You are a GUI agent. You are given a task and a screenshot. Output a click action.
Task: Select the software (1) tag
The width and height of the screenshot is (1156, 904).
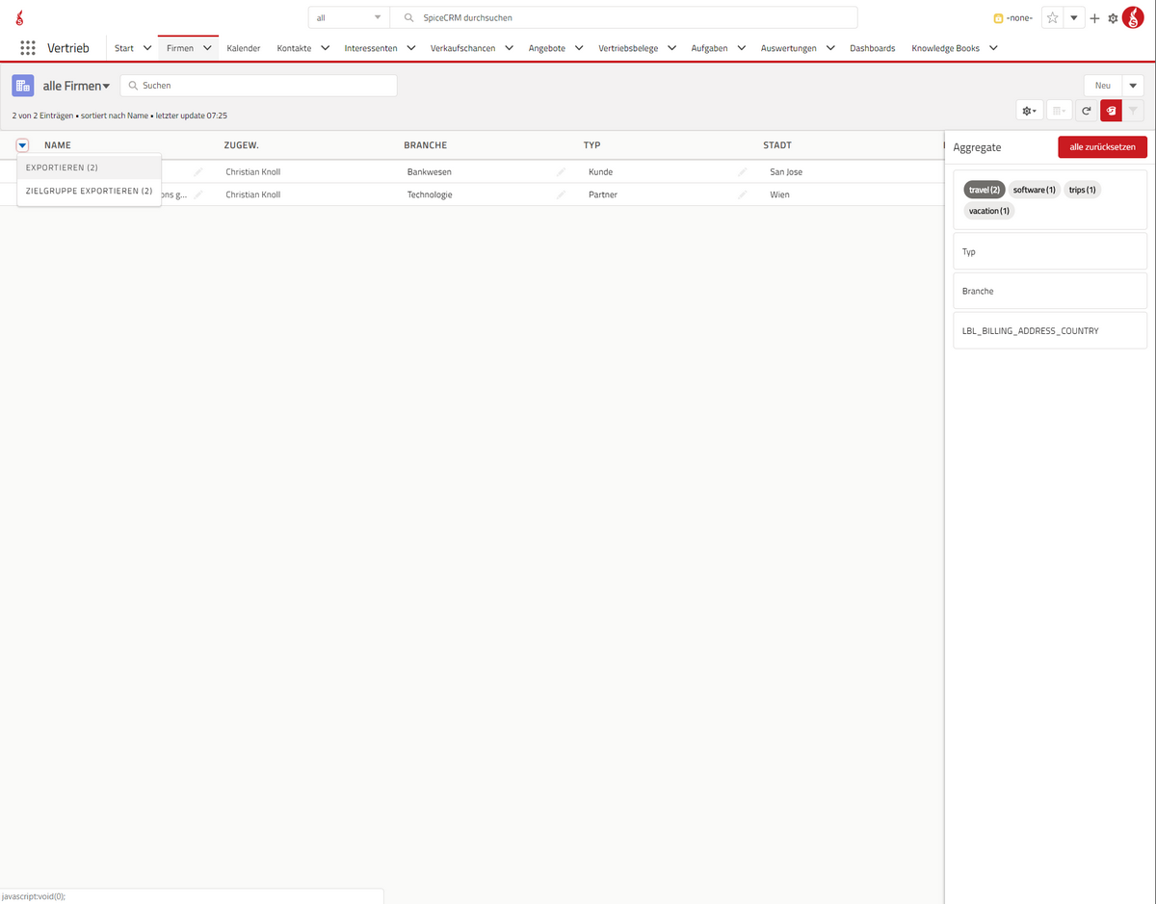(x=1035, y=190)
